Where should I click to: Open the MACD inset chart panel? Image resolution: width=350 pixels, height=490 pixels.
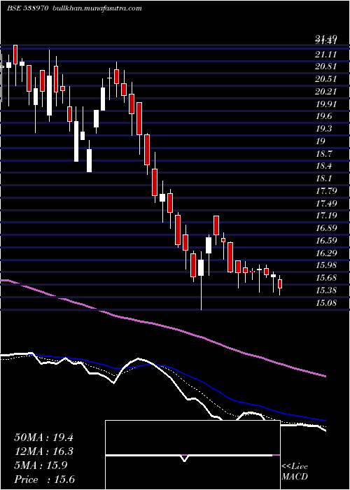(x=192, y=455)
